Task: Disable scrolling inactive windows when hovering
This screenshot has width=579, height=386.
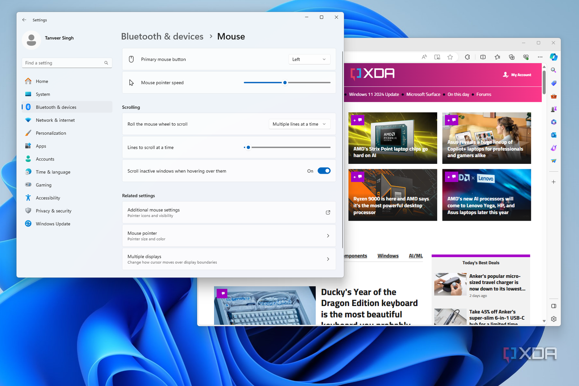Action: pyautogui.click(x=324, y=171)
